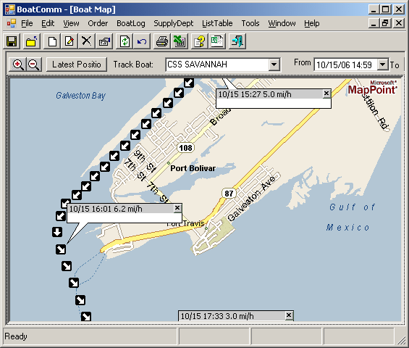Click the 10/15 15:27 5.0 mi/h callout text
The height and width of the screenshot is (348, 409).
pos(255,94)
